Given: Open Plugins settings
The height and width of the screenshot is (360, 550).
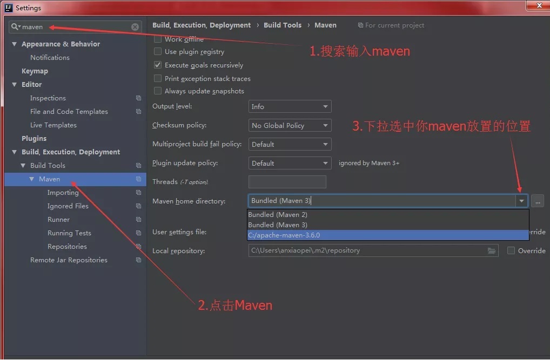Looking at the screenshot, I should [x=34, y=139].
